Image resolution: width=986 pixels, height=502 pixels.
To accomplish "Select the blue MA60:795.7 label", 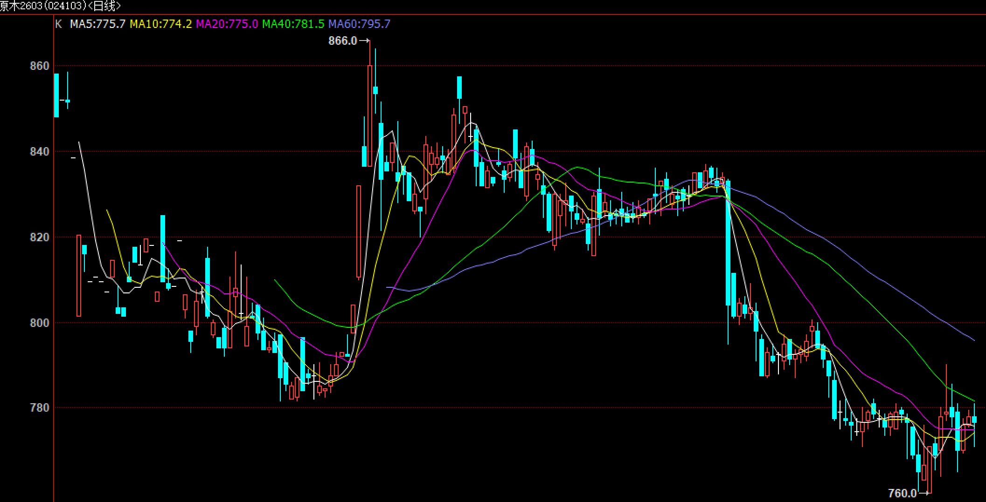I will tap(359, 24).
